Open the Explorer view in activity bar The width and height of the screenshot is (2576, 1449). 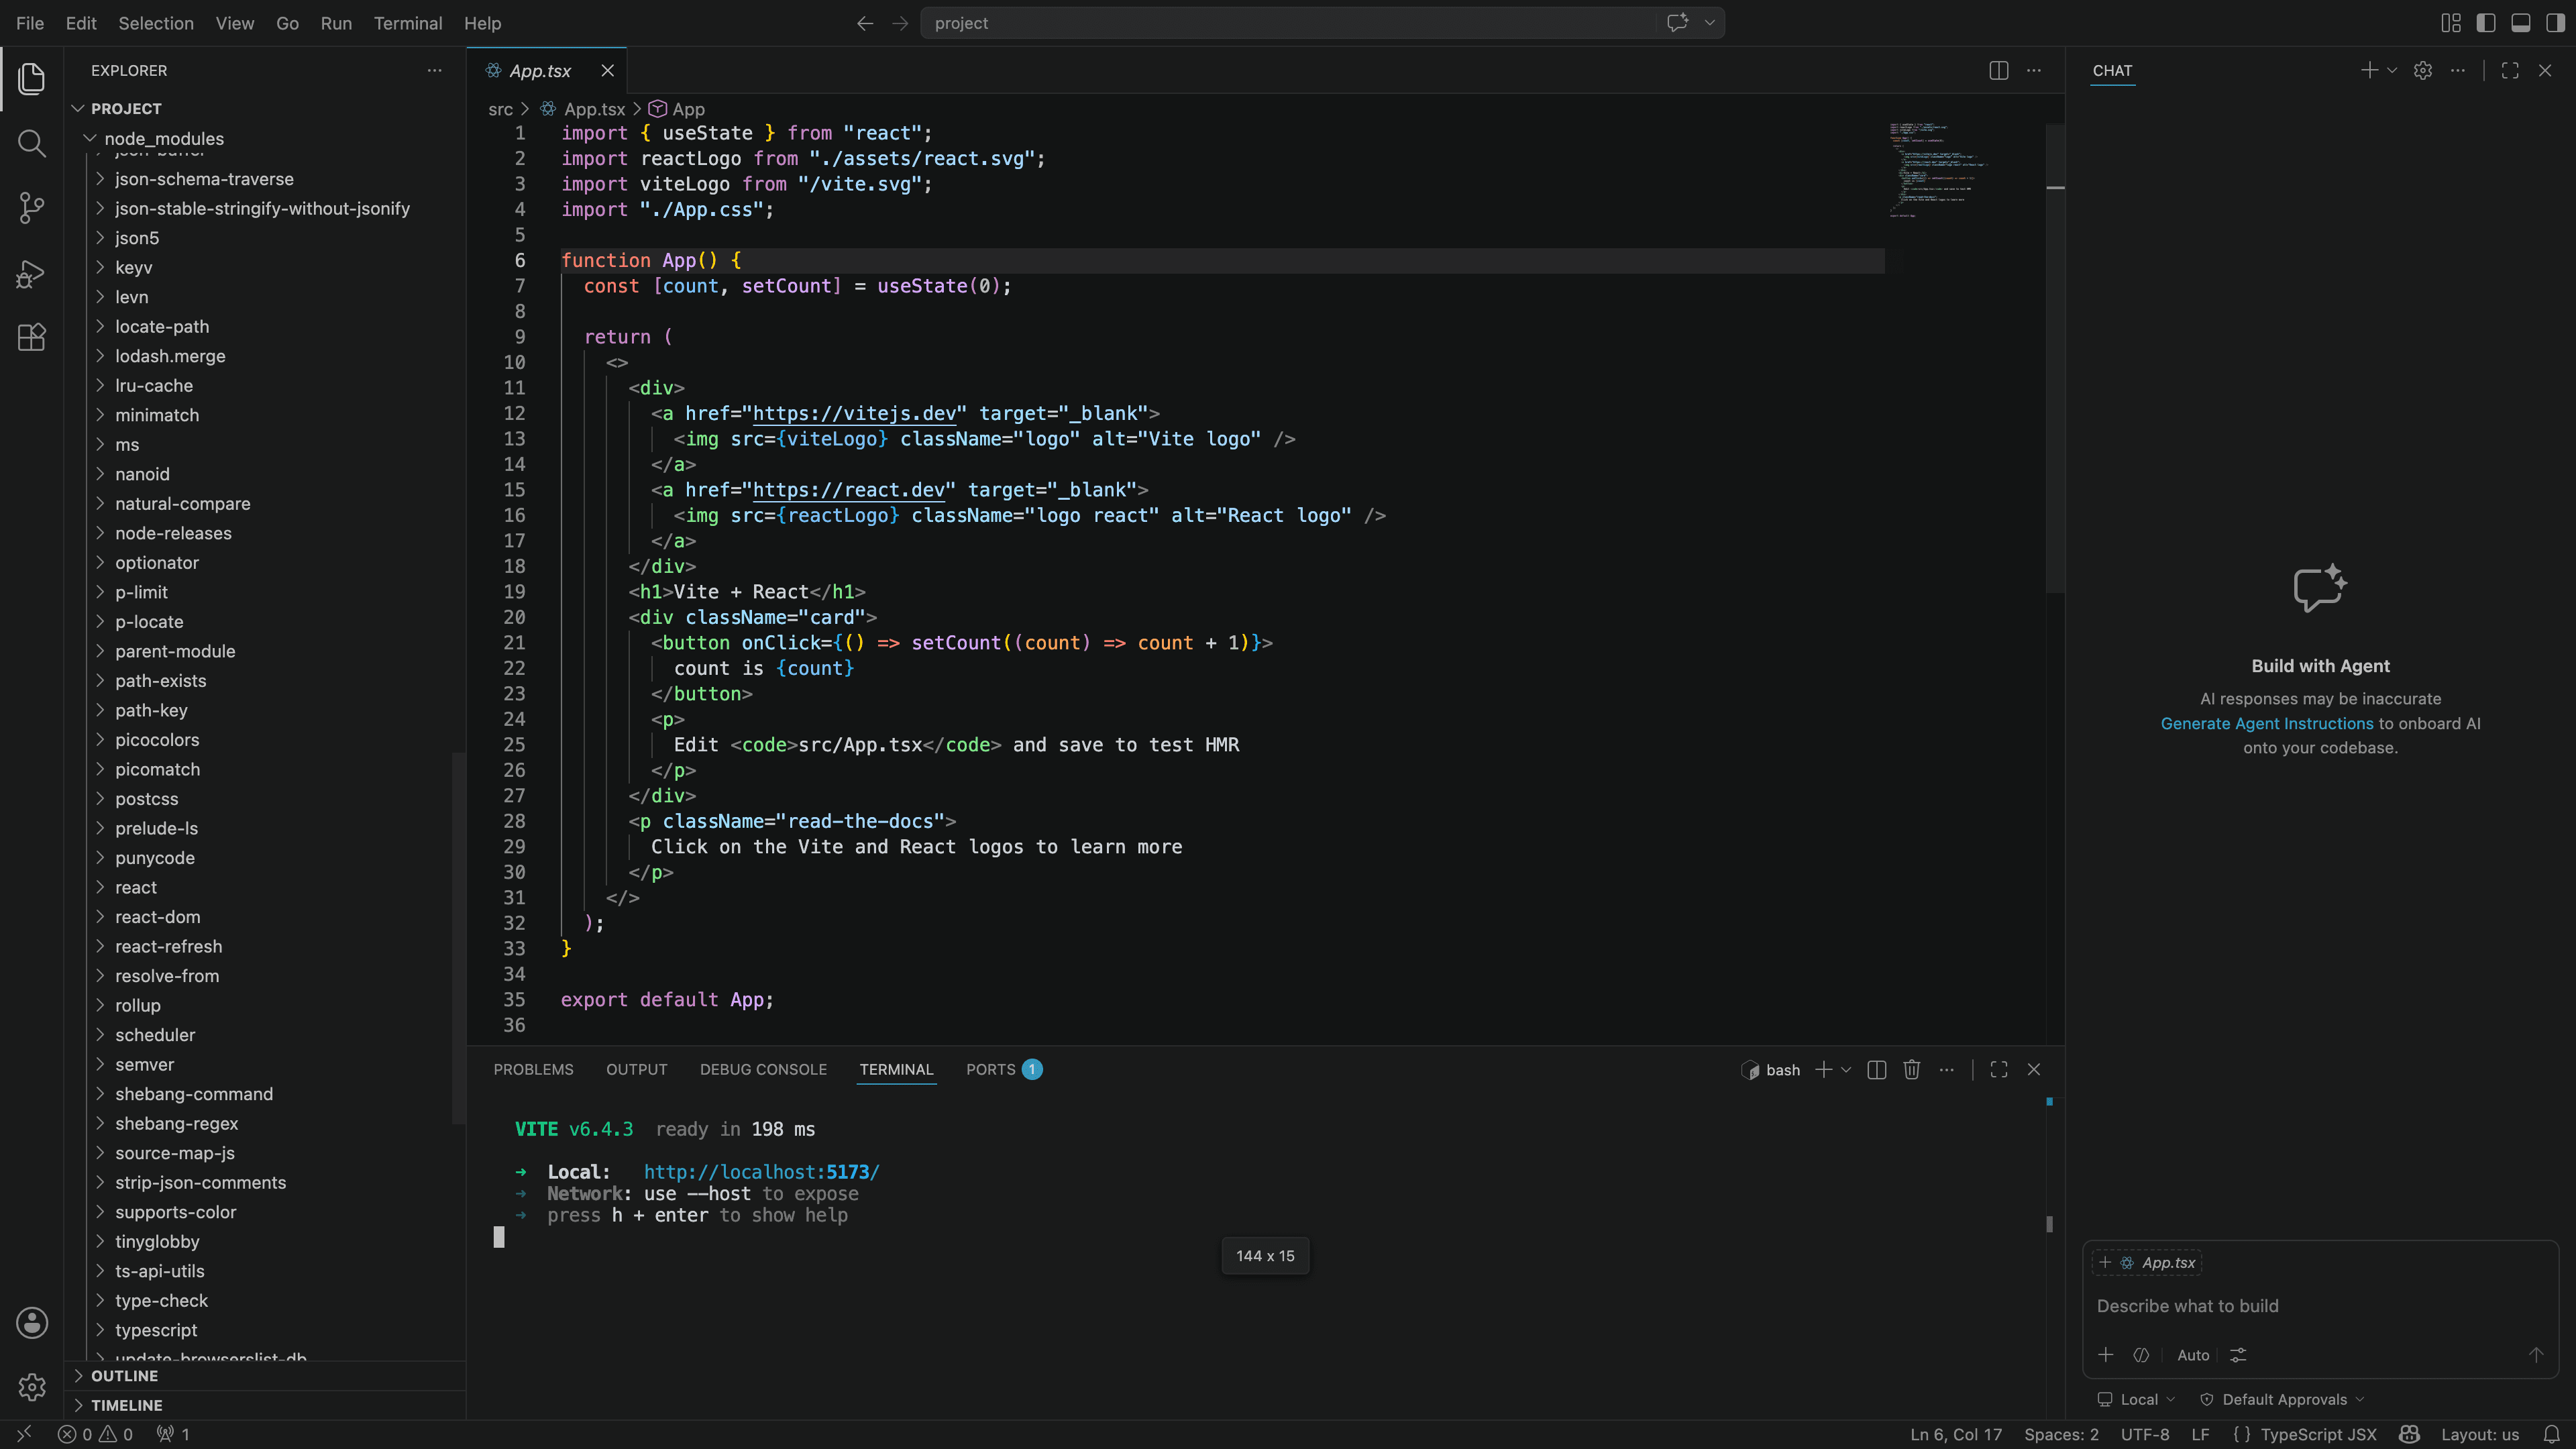pos(32,79)
